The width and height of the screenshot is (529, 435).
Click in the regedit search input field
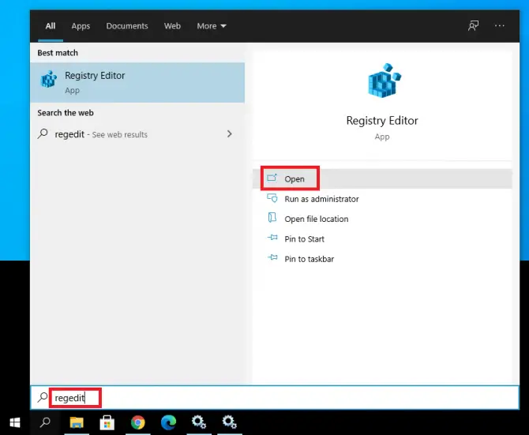point(275,398)
